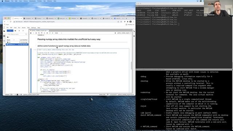
Task: Reload the page in Chrome
Action: [11, 22]
